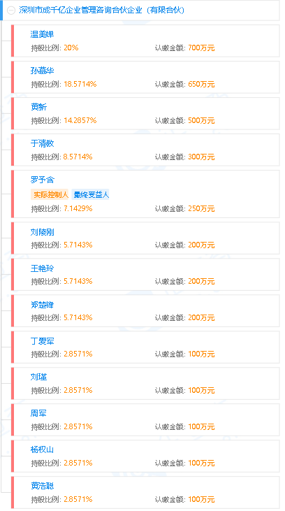Open the 深圳市成千亿企业管理咨询合伙企业 company link
This screenshot has height=511, width=285.
point(102,10)
